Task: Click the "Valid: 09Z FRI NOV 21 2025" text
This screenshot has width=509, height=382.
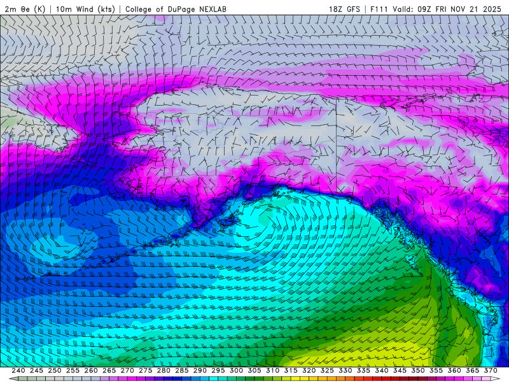Action: coord(447,9)
